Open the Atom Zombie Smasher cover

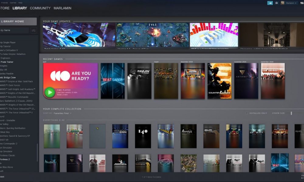[x=97, y=163]
